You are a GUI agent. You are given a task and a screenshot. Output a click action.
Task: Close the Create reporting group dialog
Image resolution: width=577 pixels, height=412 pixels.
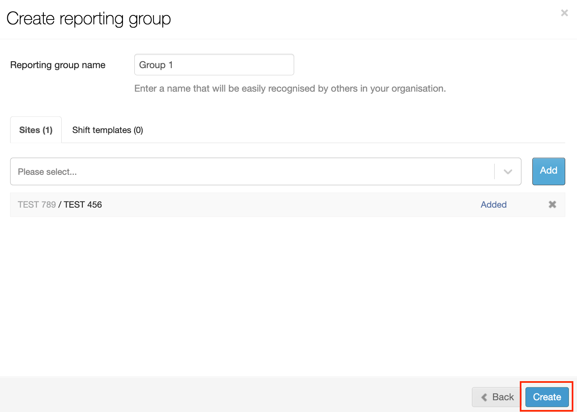564,13
